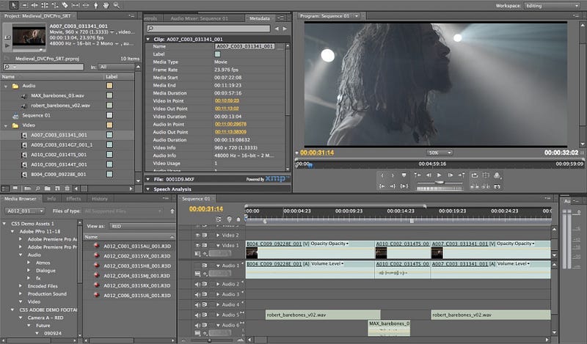Open Output settings in Program monitor
The width and height of the screenshot is (587, 344).
click(497, 175)
